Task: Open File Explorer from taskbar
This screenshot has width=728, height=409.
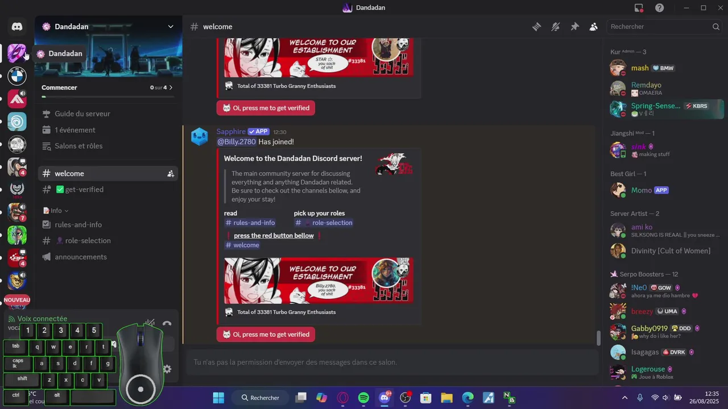Action: pos(446,398)
